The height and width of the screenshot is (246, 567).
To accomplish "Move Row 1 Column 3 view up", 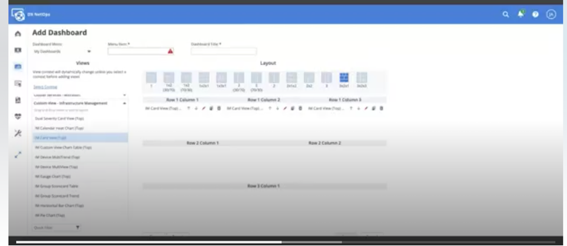I will [x=350, y=108].
